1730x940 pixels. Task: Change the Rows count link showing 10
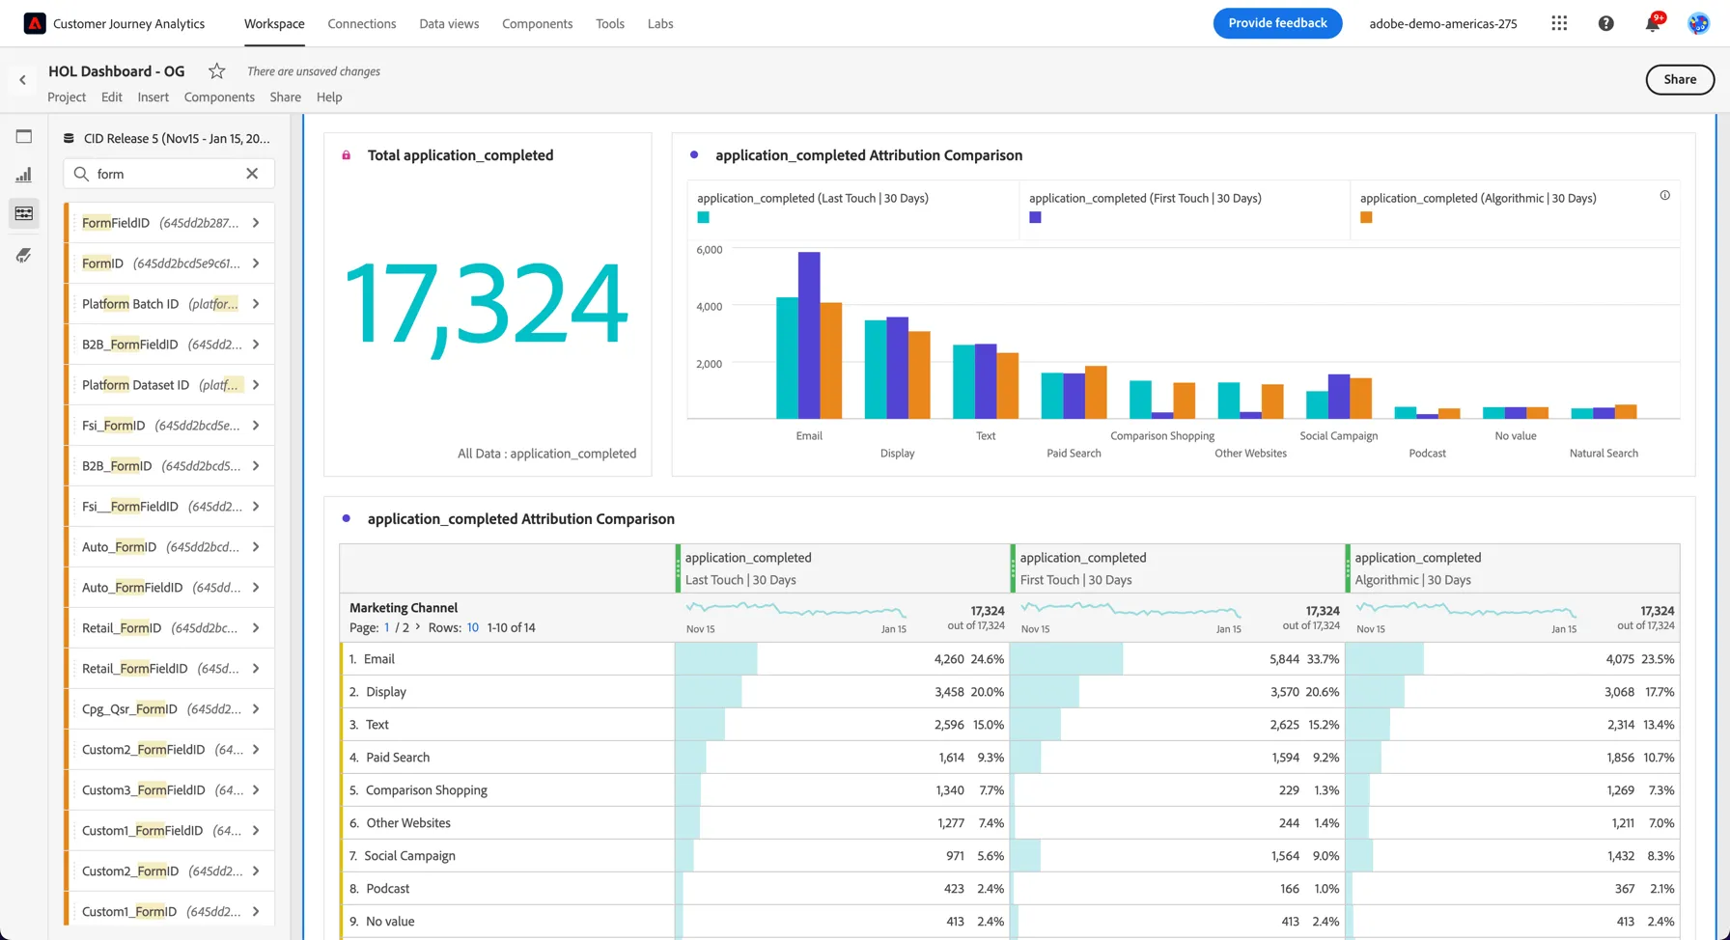pyautogui.click(x=473, y=627)
